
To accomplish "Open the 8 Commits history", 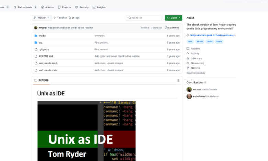I will pyautogui.click(x=172, y=28).
